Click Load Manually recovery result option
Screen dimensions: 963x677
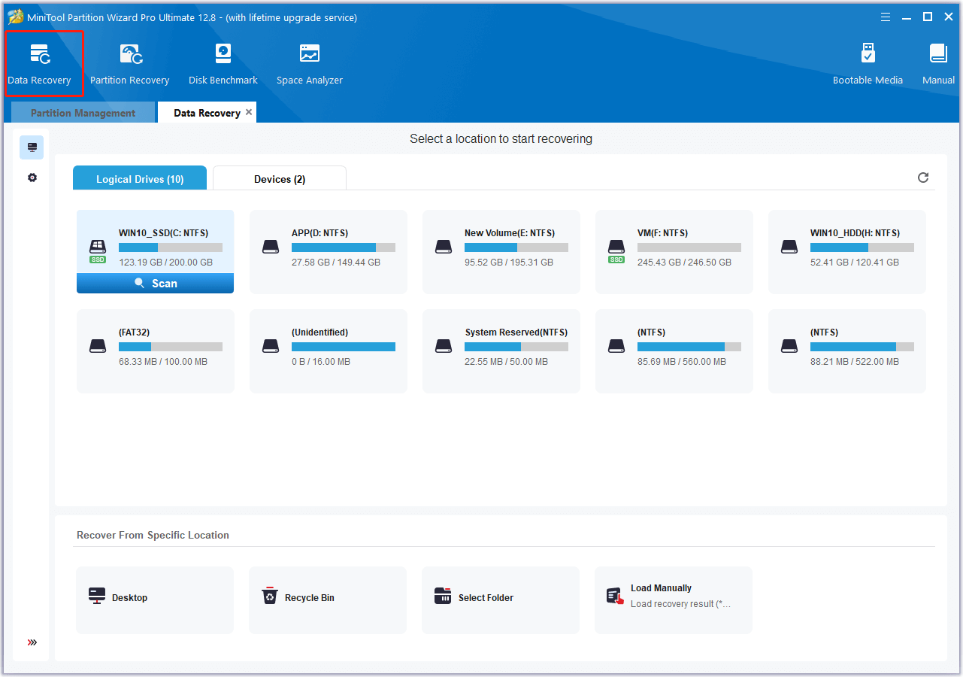pos(674,600)
